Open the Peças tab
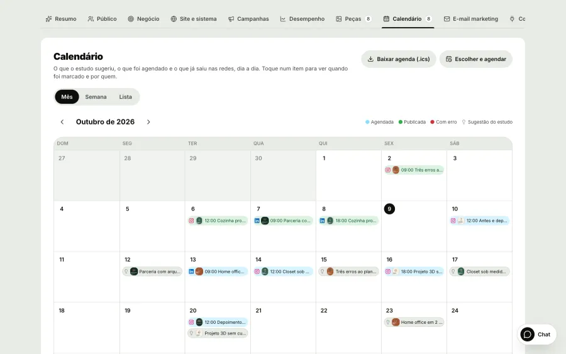Image resolution: width=566 pixels, height=354 pixels. [x=353, y=19]
